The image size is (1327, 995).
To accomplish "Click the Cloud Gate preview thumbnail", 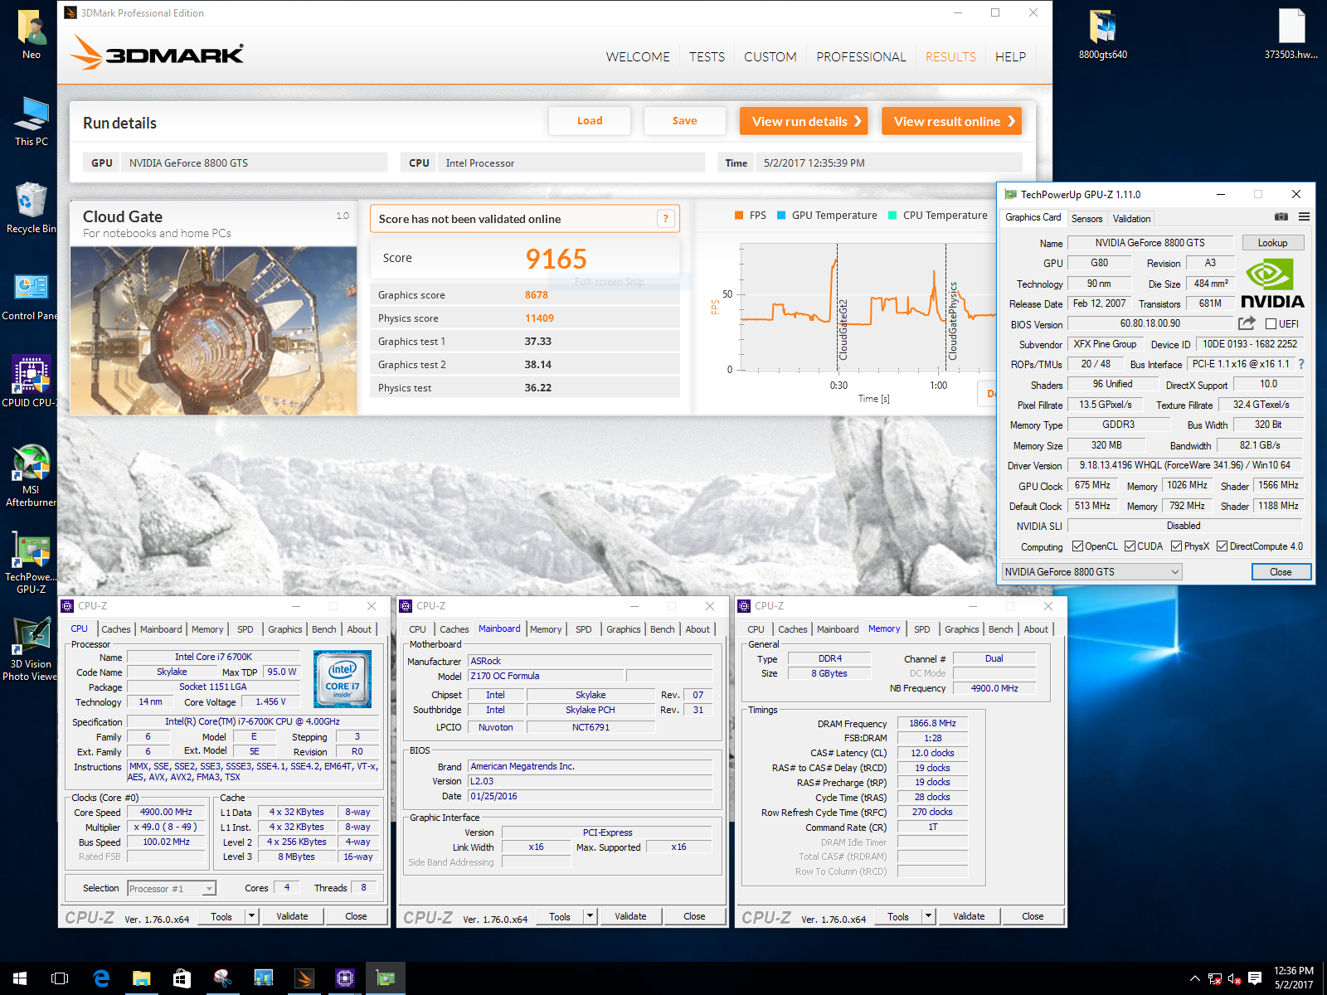I will tap(213, 330).
